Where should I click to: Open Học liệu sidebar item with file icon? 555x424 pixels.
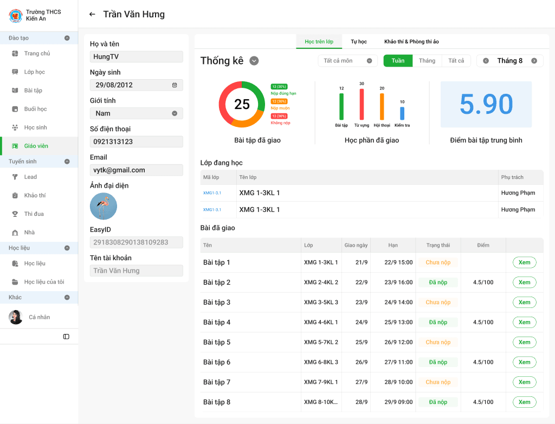[x=39, y=263]
